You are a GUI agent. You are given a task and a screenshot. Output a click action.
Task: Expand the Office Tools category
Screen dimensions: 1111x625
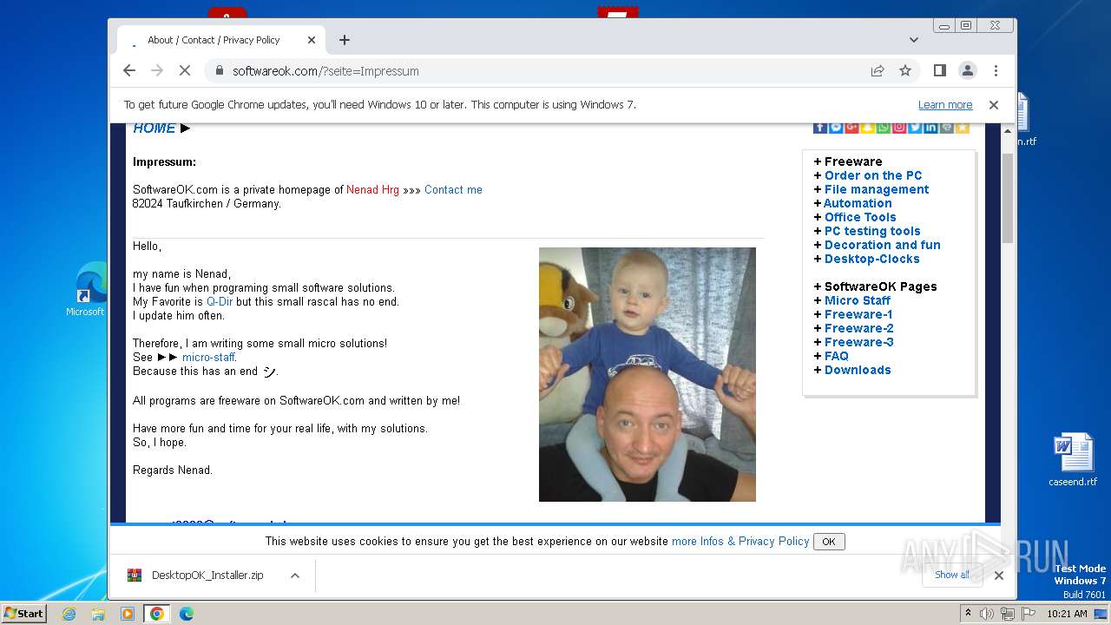tap(855, 217)
